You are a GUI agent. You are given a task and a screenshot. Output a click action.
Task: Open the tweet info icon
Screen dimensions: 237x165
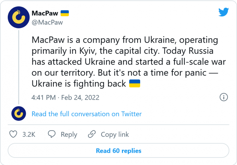pos(223,97)
